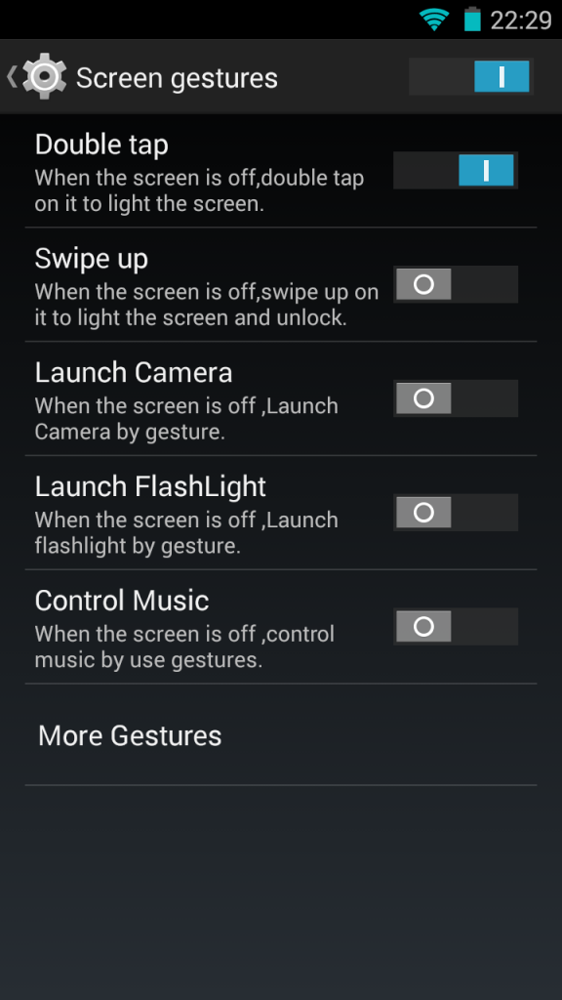Turn off the Double tap toggle
Screen dimensions: 562x1000
[455, 170]
